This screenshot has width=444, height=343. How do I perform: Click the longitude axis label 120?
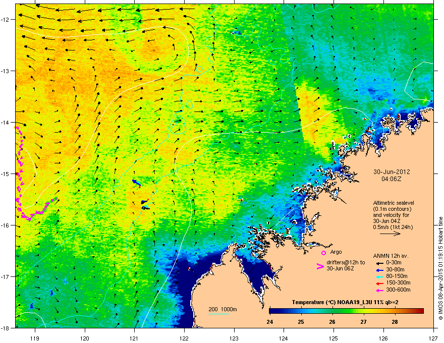[x=85, y=338]
